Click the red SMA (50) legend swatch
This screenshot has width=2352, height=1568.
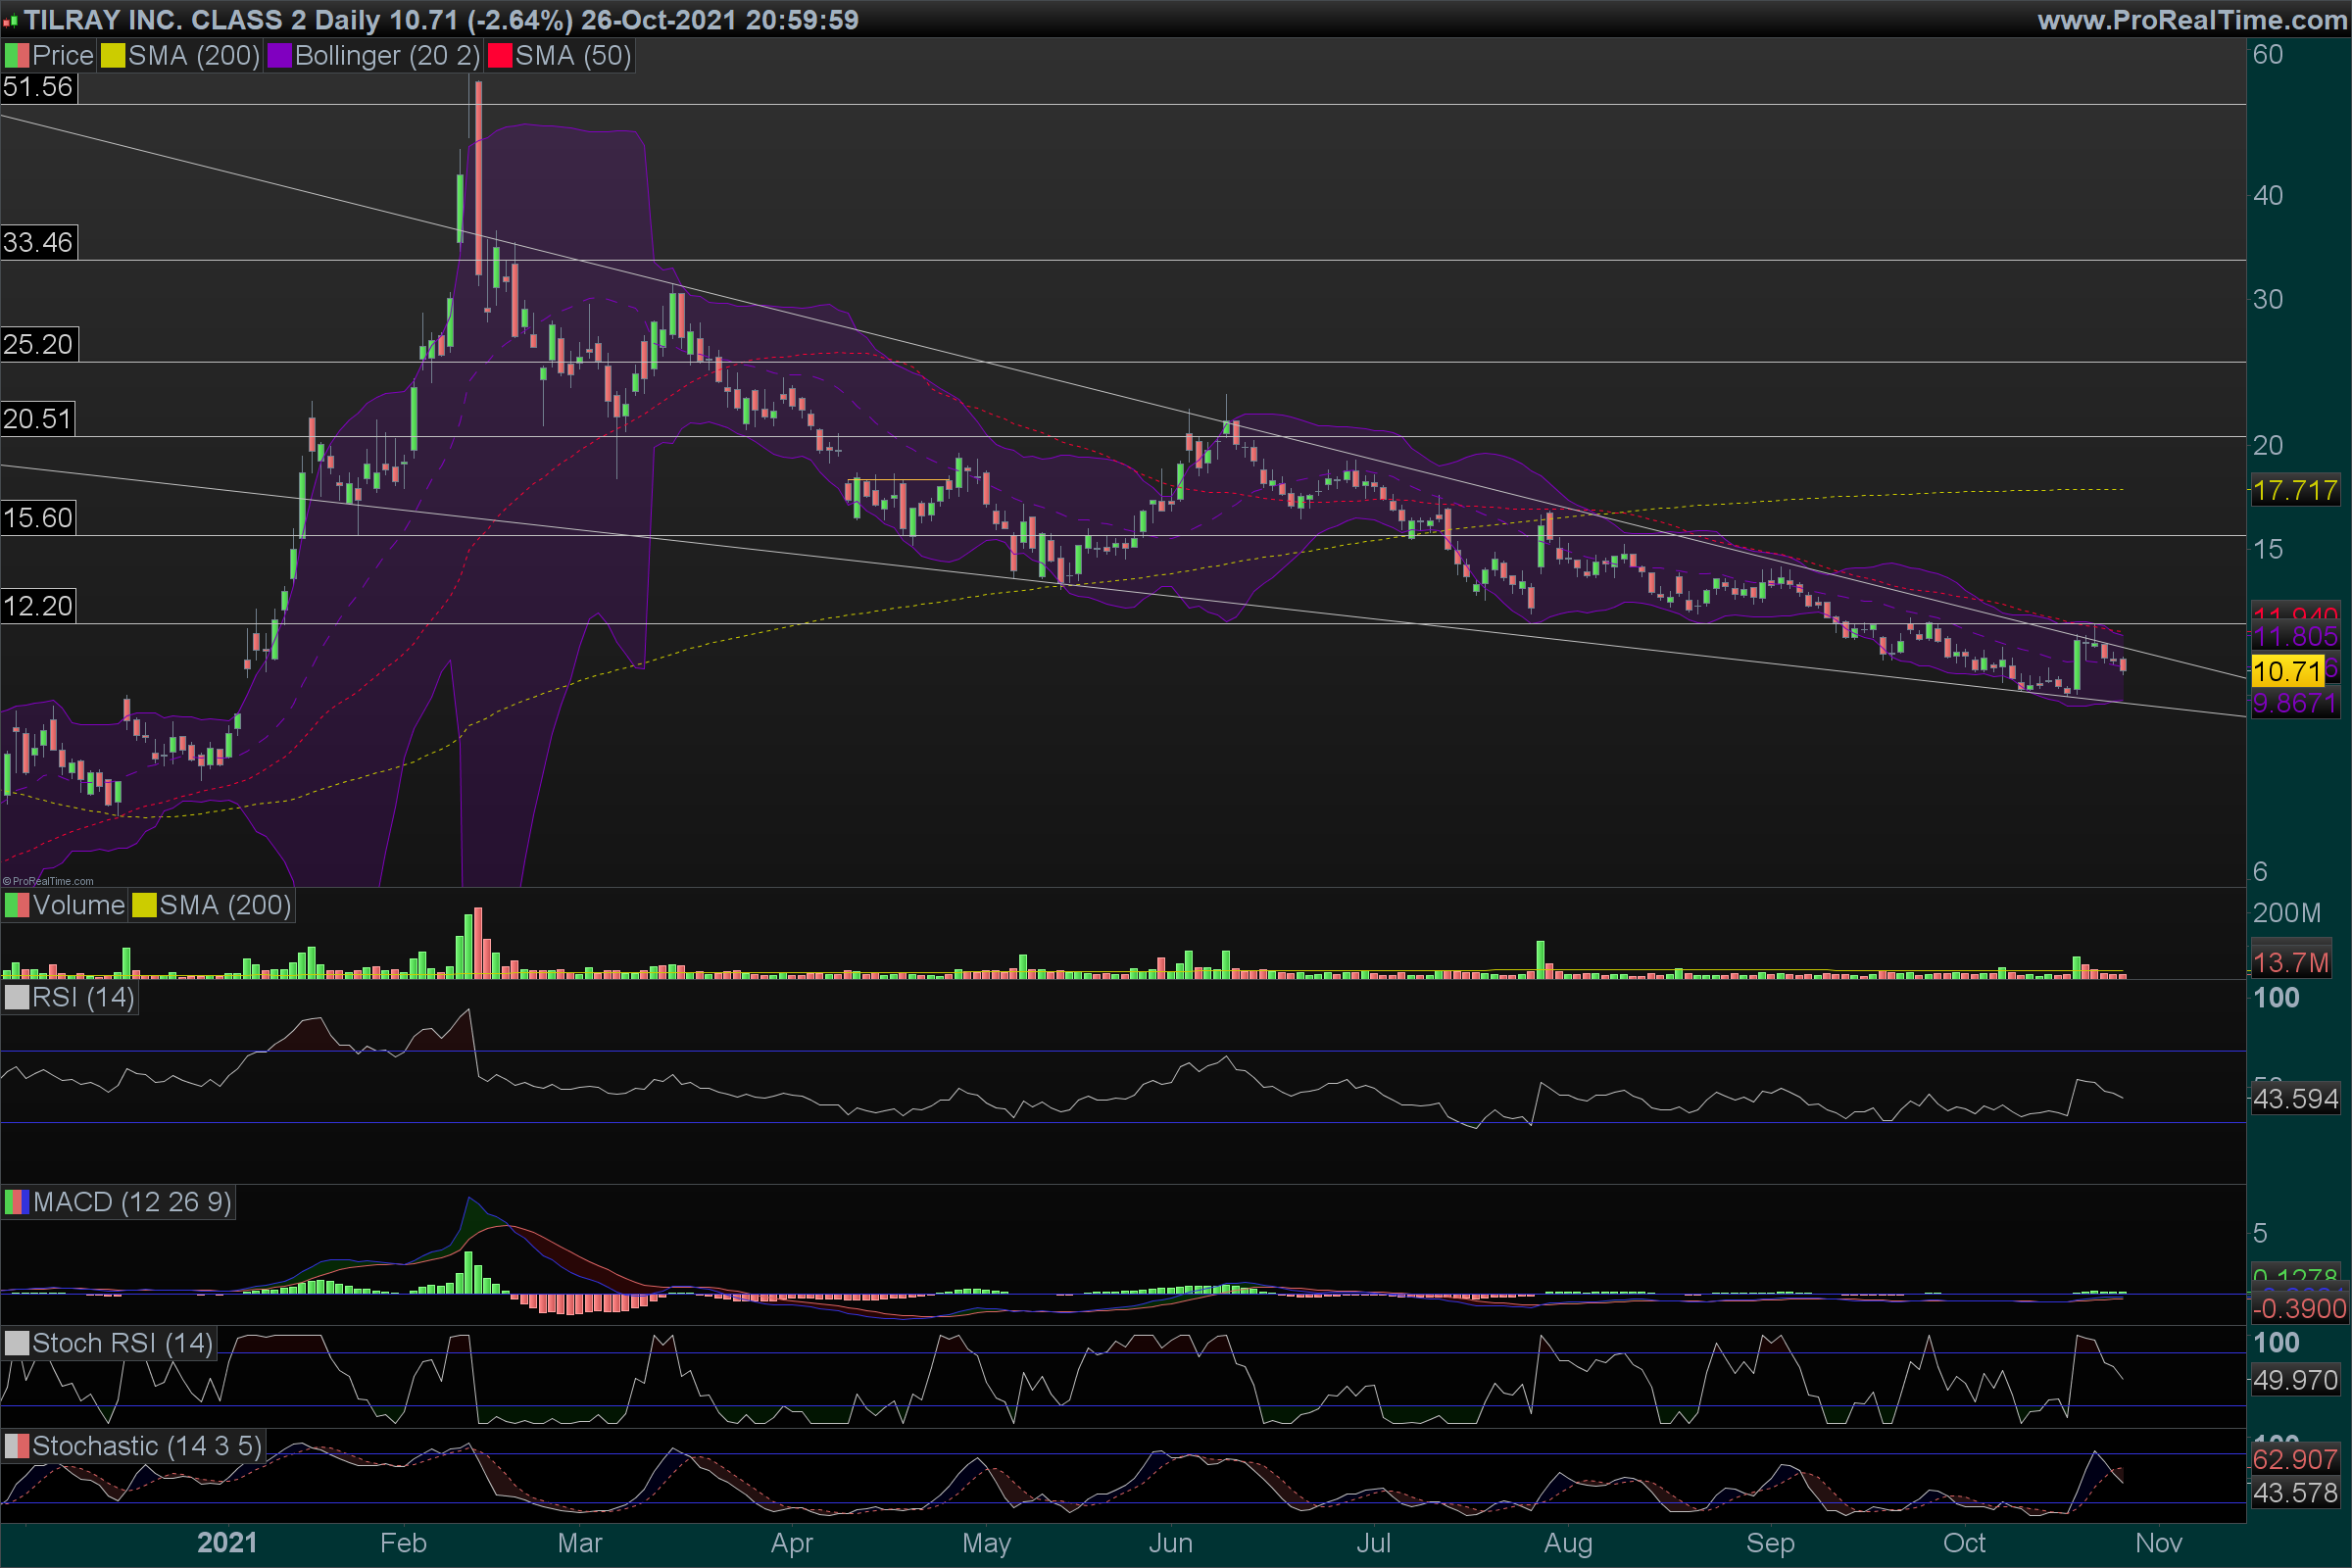click(x=499, y=56)
